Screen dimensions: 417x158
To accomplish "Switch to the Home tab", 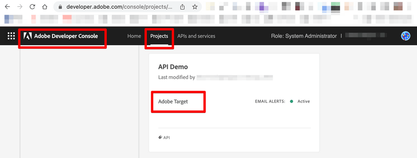I will coord(134,36).
